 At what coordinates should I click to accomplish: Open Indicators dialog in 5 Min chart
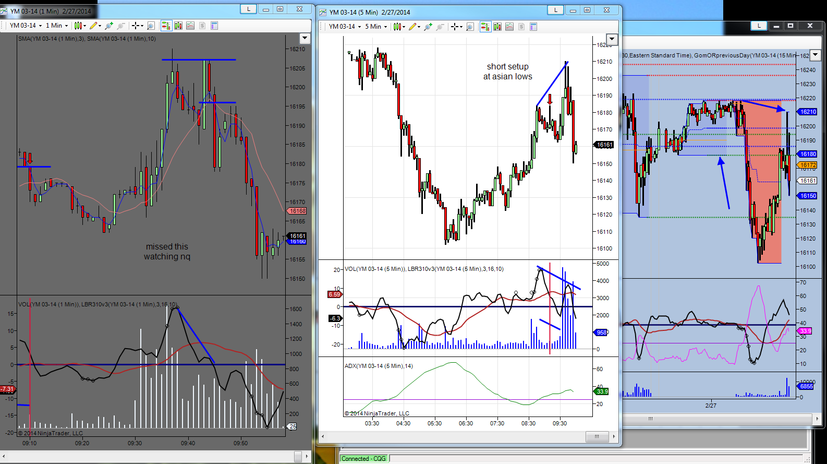click(509, 27)
